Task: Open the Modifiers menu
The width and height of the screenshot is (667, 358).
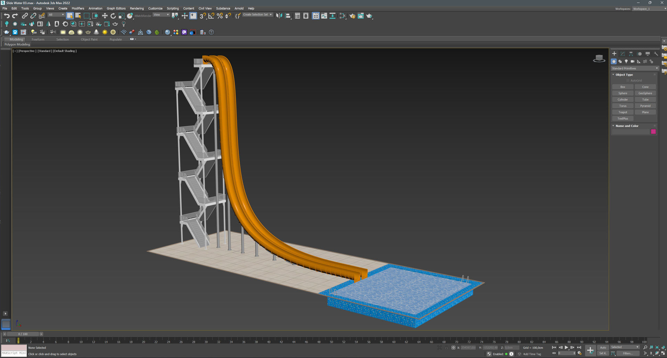Action: (x=78, y=8)
